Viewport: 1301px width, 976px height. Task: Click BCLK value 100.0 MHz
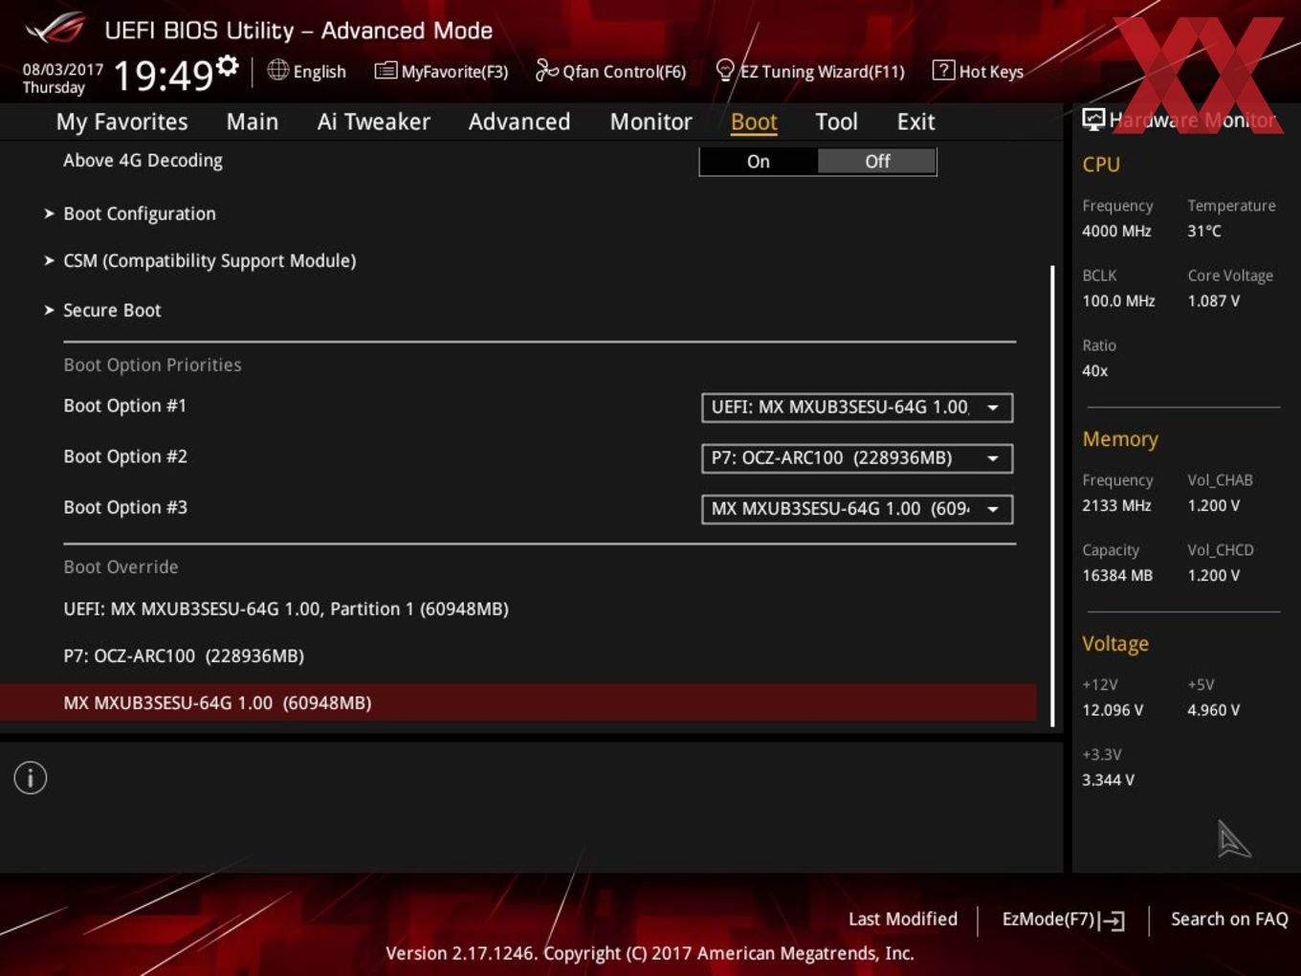(x=1118, y=300)
